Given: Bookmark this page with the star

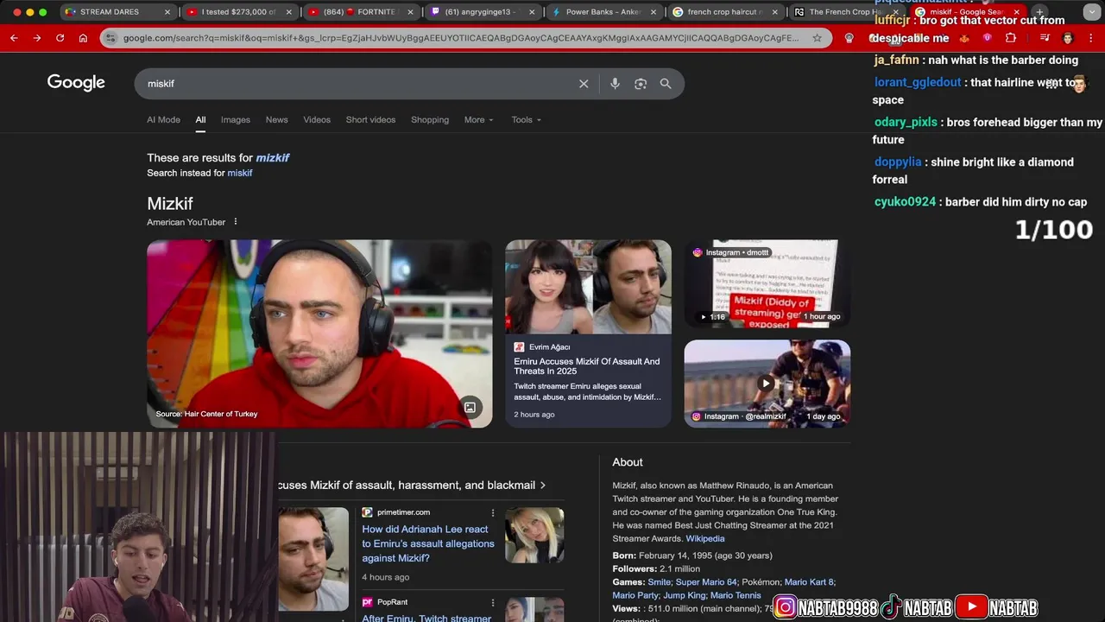Looking at the screenshot, I should 817,38.
